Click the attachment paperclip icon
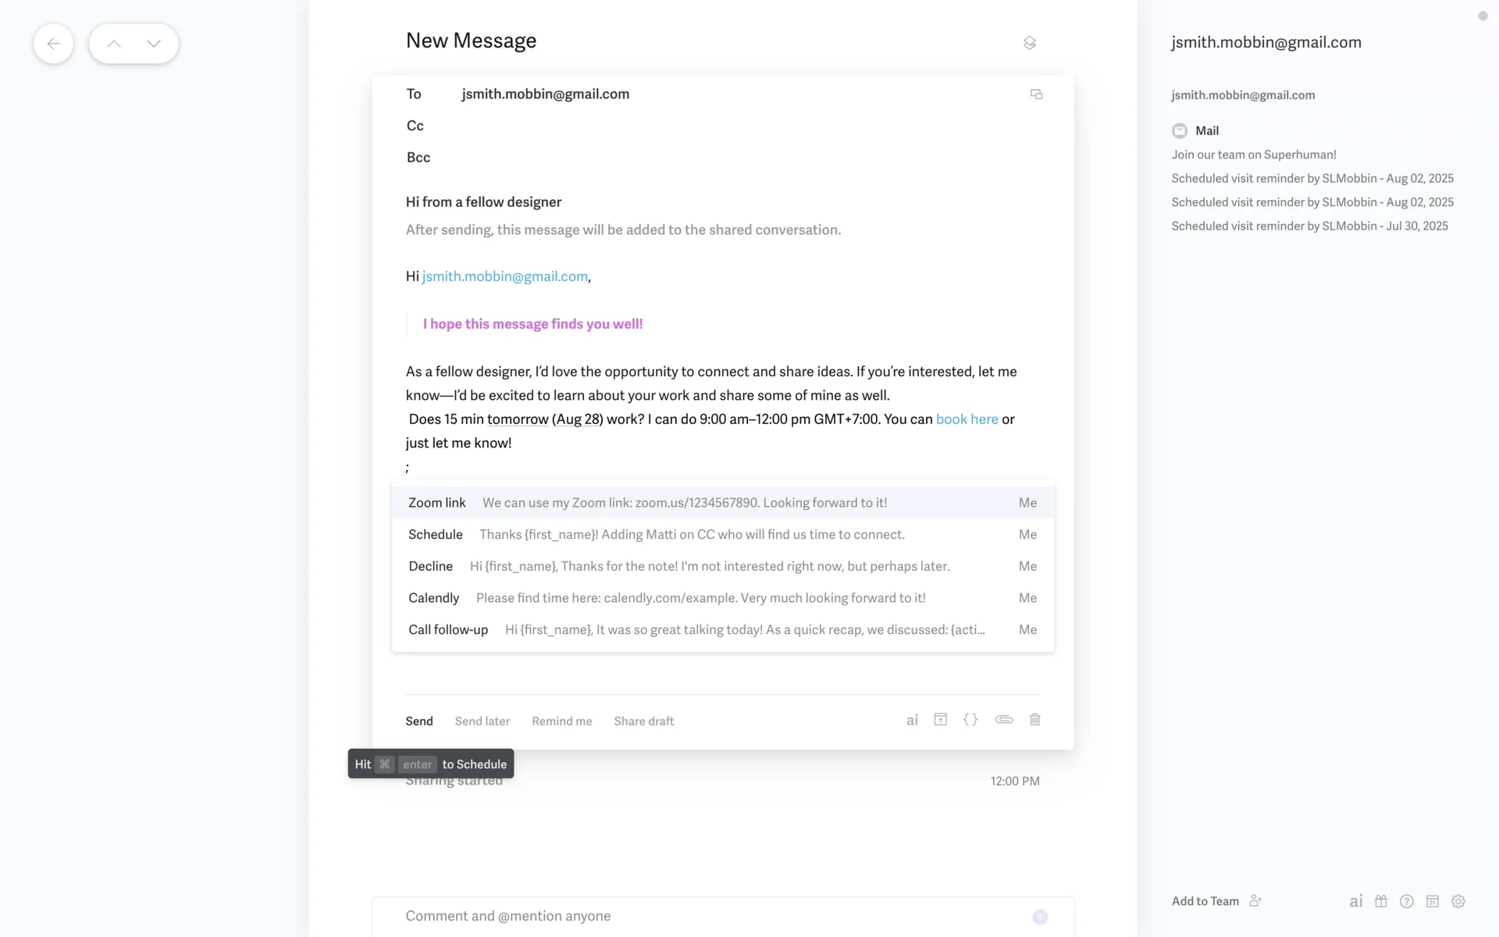1499x937 pixels. tap(1004, 720)
